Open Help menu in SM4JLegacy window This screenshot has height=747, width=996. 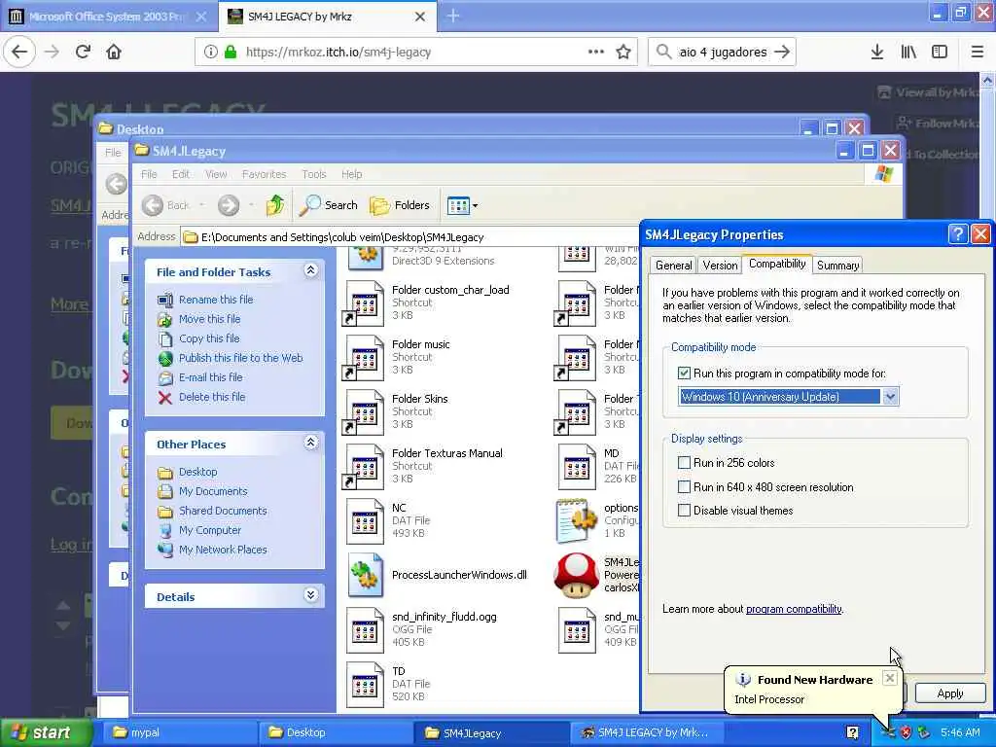[x=351, y=174]
